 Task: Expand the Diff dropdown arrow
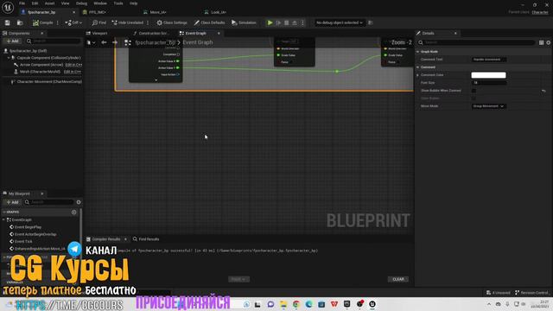coord(80,22)
